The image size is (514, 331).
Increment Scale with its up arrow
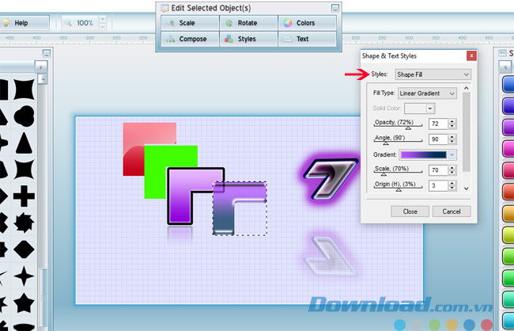point(452,167)
